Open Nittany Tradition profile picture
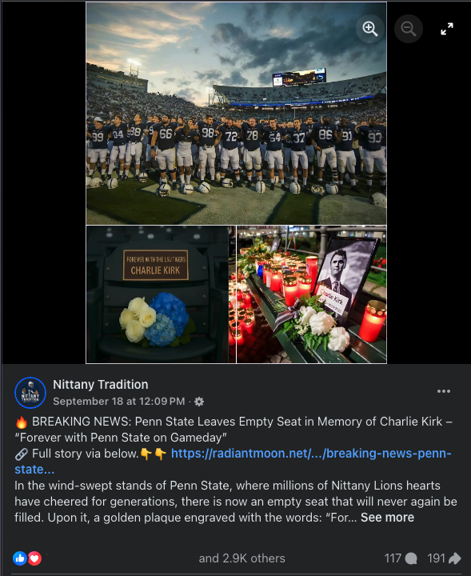Viewport: 471px width, 576px height. pos(30,393)
